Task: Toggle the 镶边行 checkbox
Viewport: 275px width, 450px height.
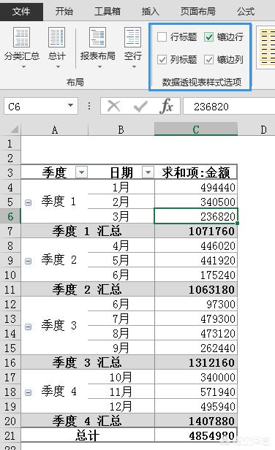Action: tap(209, 37)
